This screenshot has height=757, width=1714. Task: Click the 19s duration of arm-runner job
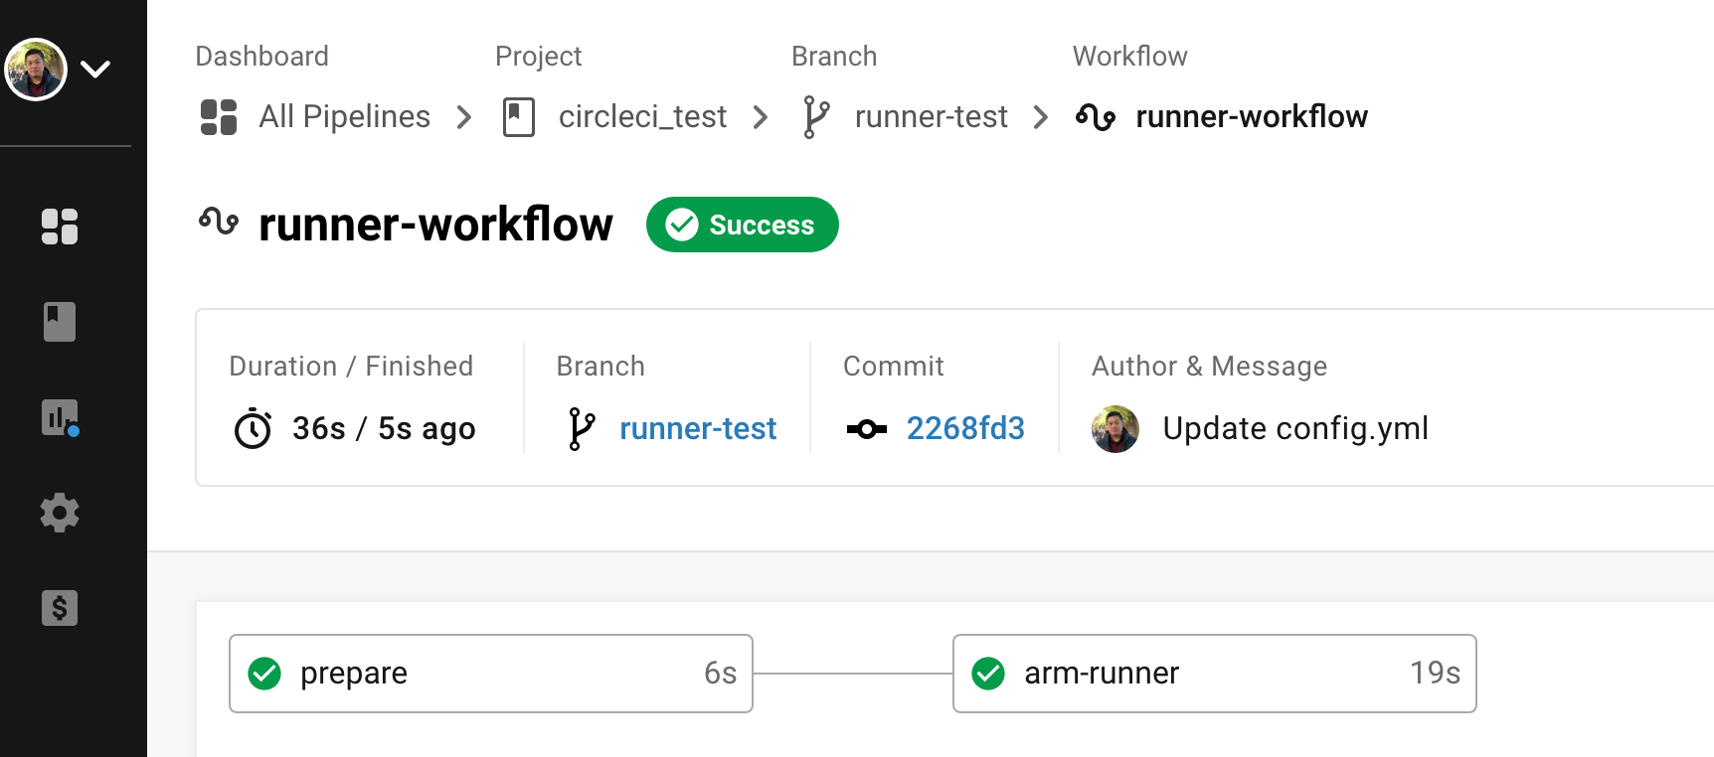pyautogui.click(x=1435, y=674)
